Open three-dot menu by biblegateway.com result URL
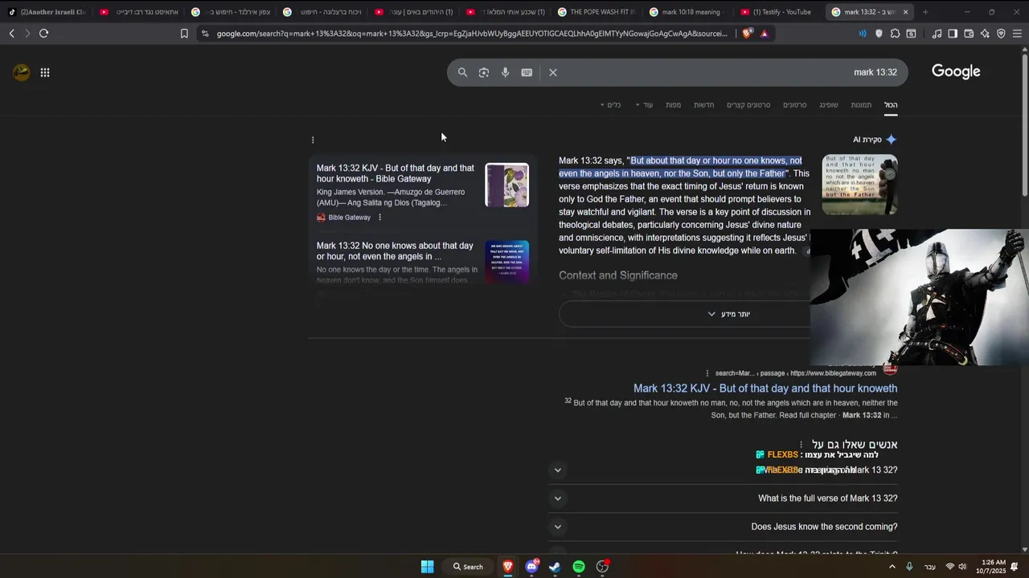Screen dimensions: 1029x578 [x=707, y=373]
